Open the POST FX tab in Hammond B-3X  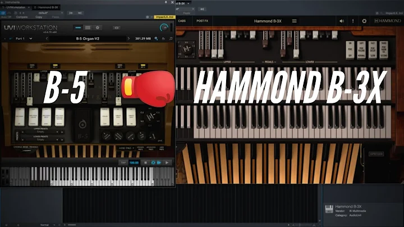(202, 21)
